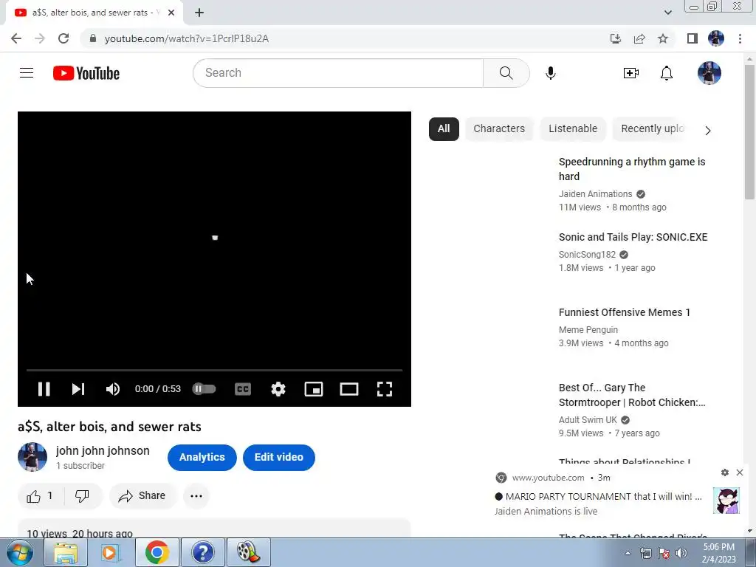The image size is (756, 567).
Task: Open notification settings gear in popup
Action: pos(725,472)
